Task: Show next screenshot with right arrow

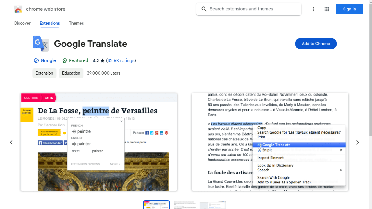Action: (x=357, y=142)
